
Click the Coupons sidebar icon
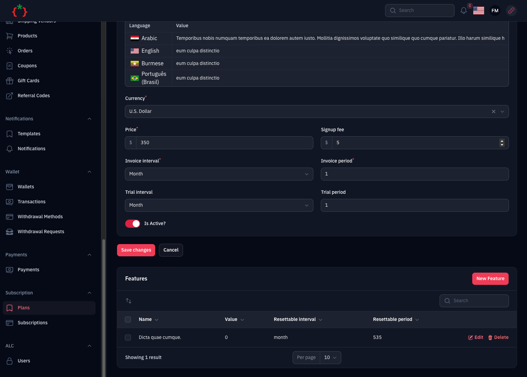[10, 66]
